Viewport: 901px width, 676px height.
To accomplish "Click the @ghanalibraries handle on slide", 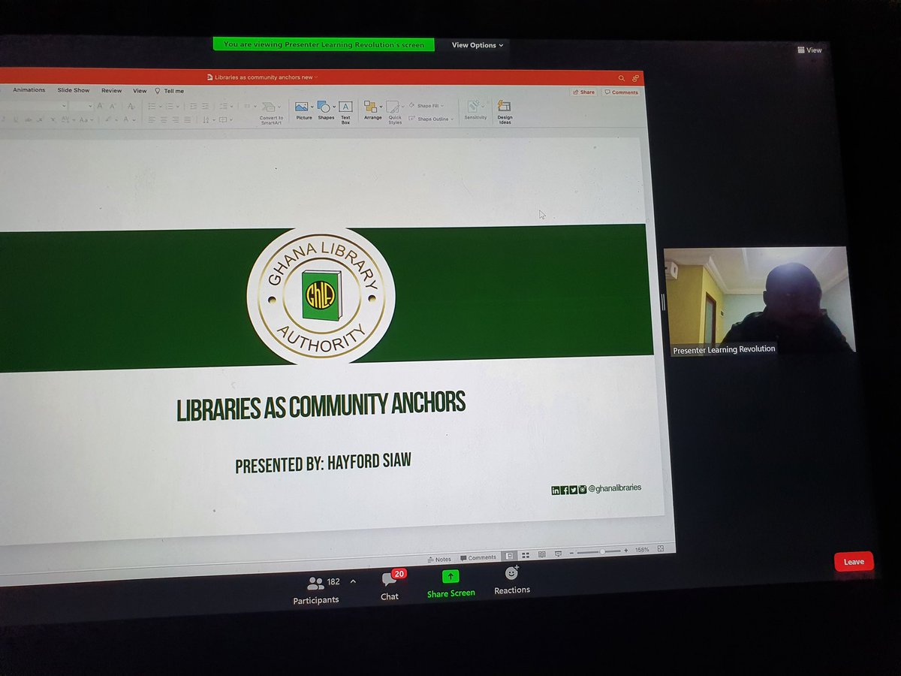I will (x=615, y=488).
